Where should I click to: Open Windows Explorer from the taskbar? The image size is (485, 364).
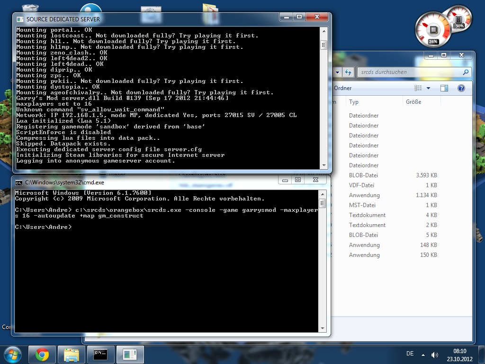point(72,354)
